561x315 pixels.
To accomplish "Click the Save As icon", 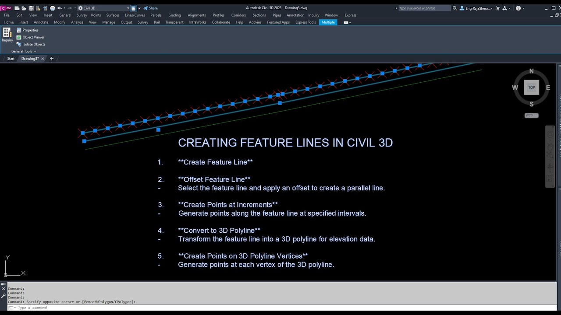I will (x=38, y=8).
